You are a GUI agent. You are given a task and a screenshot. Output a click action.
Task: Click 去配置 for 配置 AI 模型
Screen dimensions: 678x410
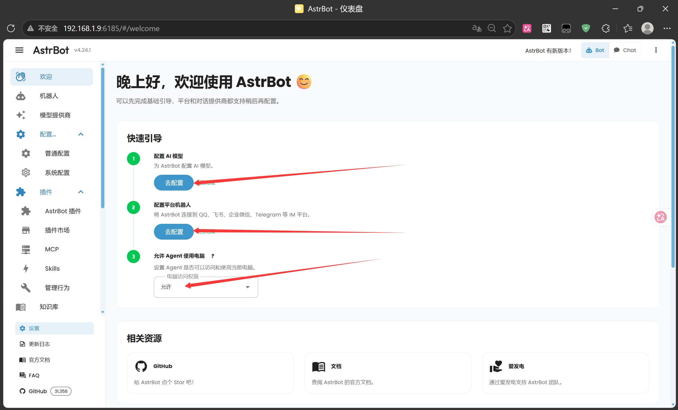[174, 183]
